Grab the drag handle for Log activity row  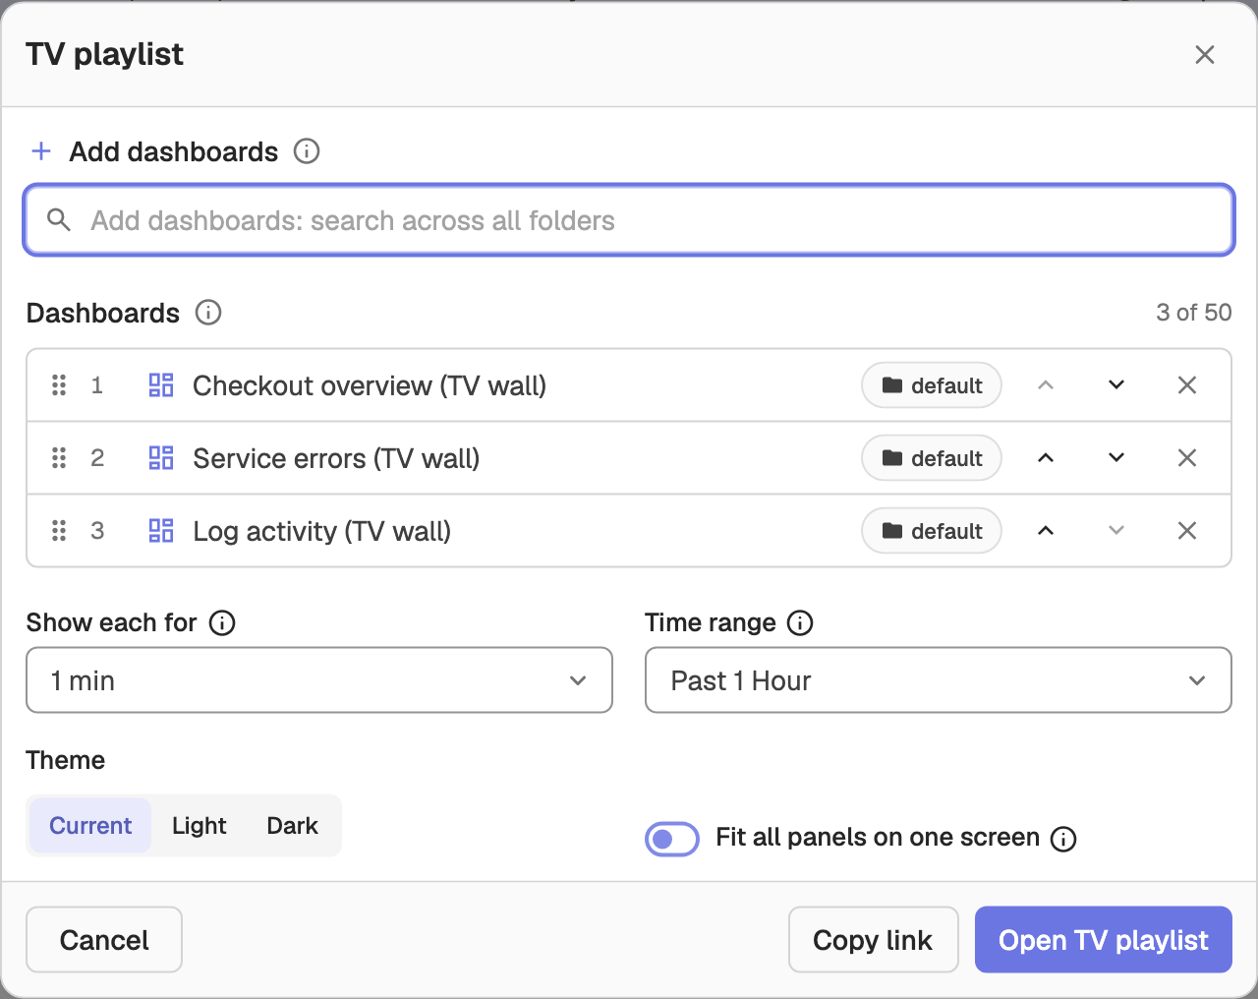tap(59, 531)
